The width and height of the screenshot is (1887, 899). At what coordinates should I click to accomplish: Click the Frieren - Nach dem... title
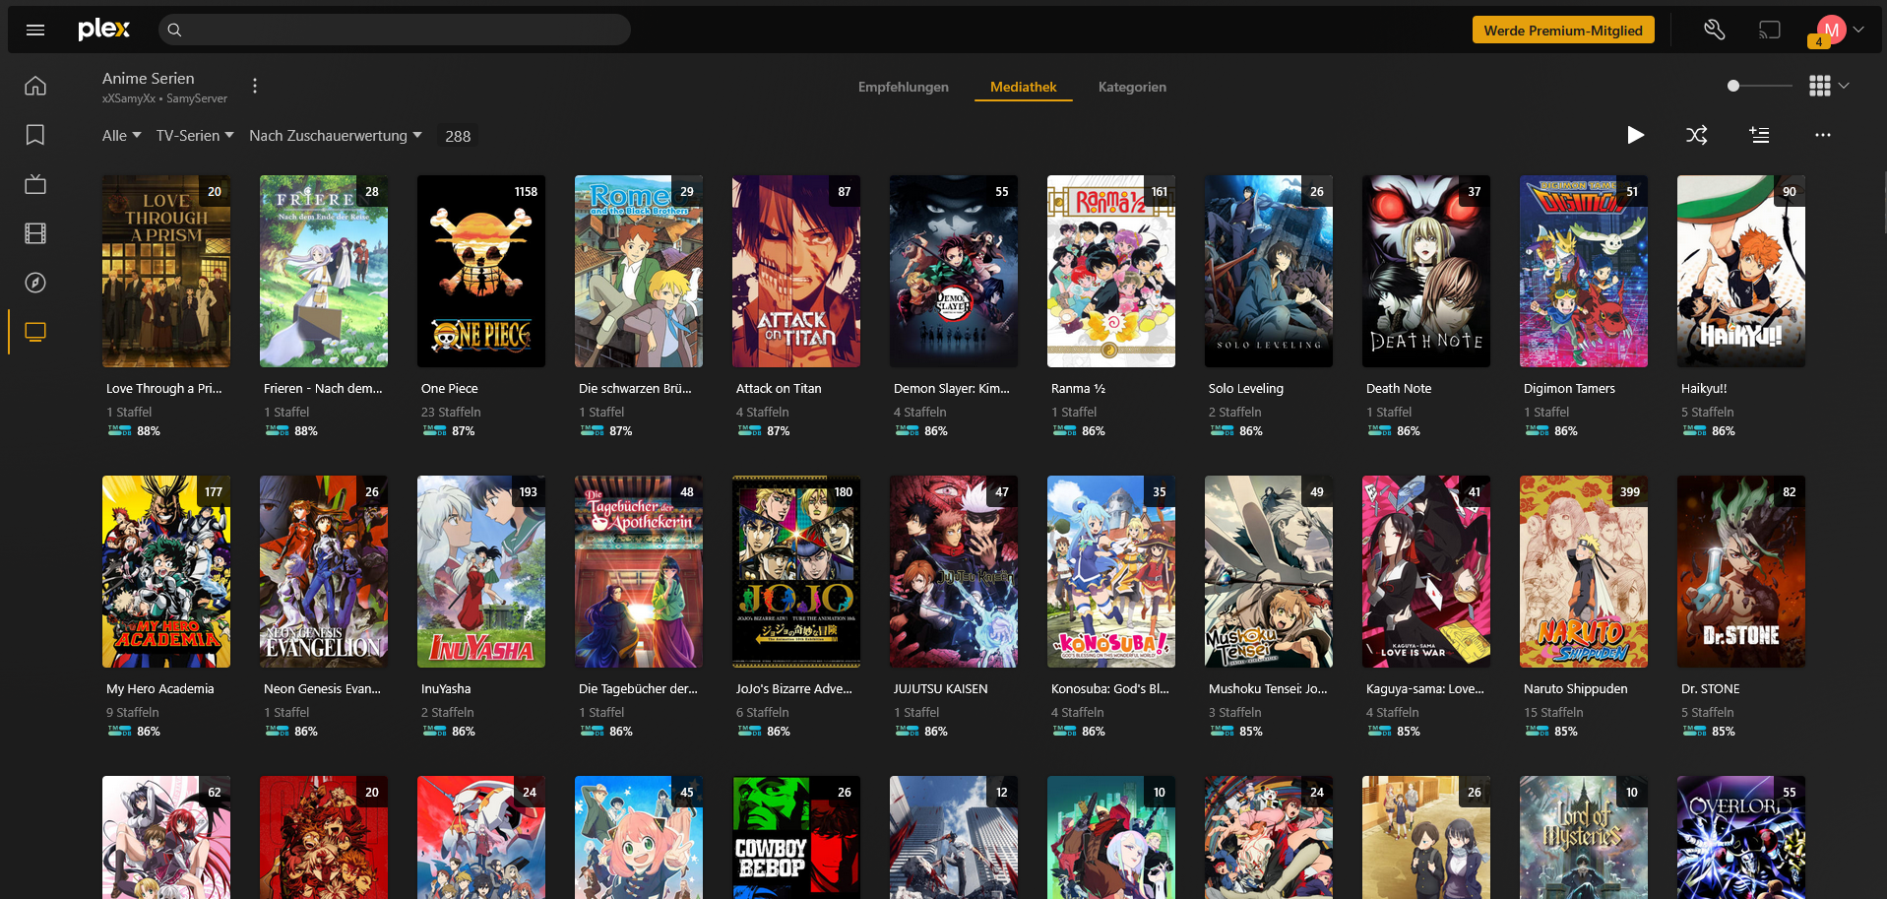tap(323, 389)
